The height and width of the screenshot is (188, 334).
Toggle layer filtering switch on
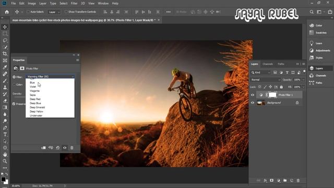pos(304,72)
